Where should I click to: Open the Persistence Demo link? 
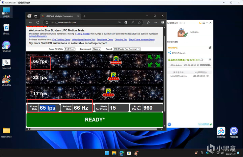105,40
